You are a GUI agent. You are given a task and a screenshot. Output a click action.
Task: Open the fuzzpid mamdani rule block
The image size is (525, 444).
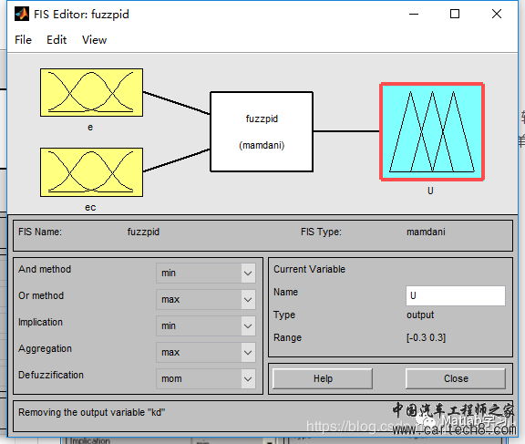click(x=262, y=131)
